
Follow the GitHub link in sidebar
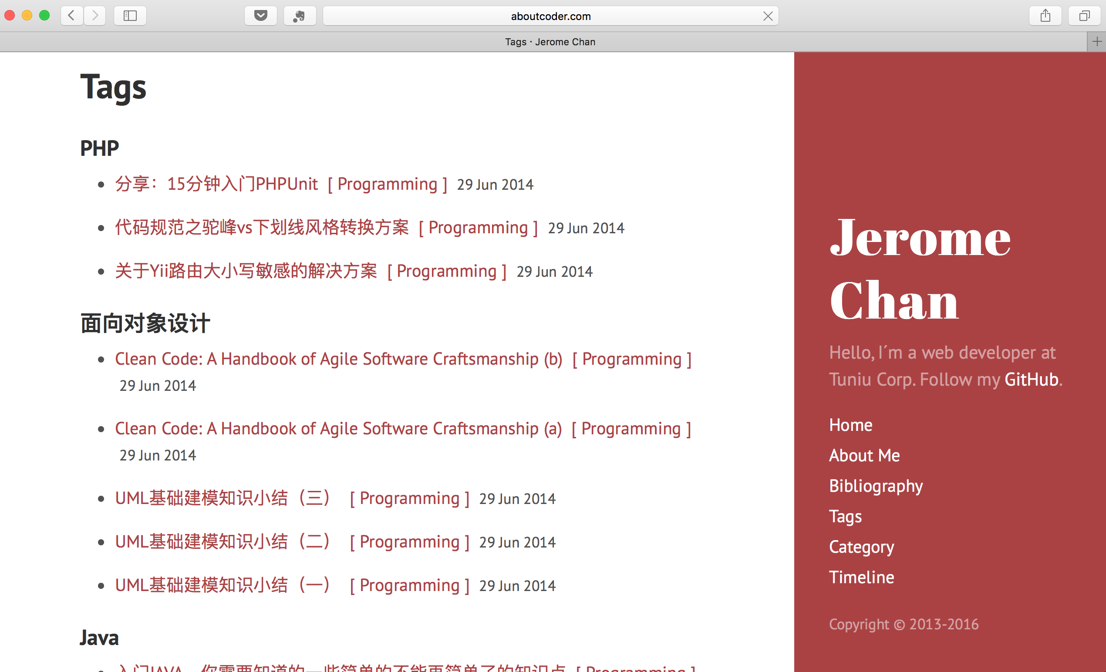[x=1031, y=380]
